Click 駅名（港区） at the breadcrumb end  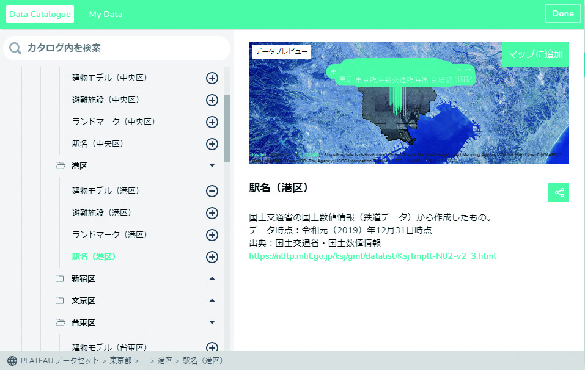tap(202, 361)
